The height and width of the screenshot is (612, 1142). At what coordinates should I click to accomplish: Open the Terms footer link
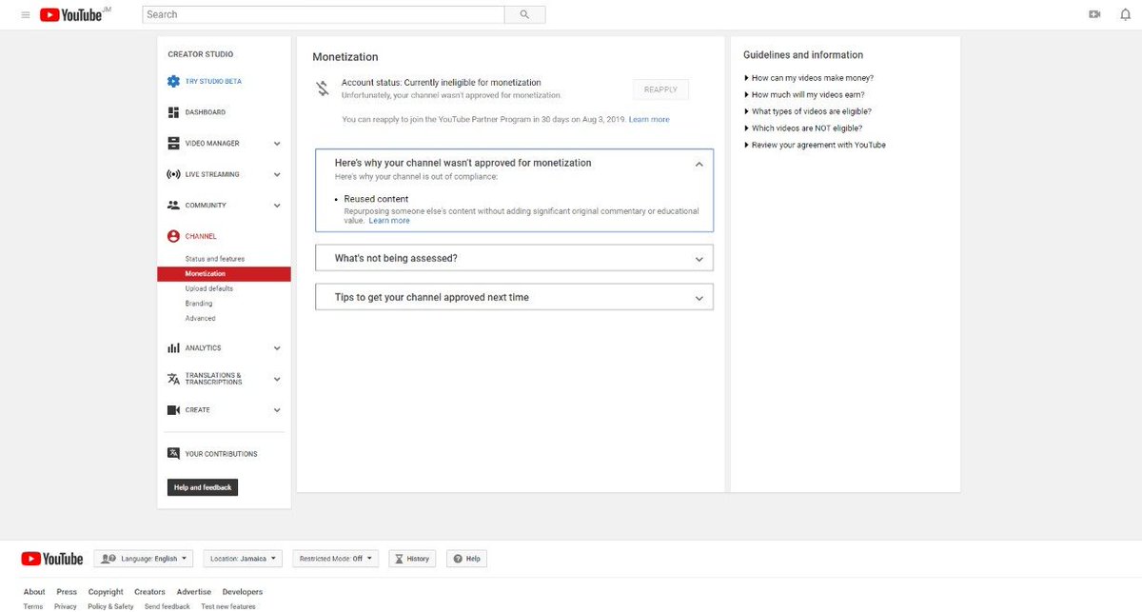(33, 606)
